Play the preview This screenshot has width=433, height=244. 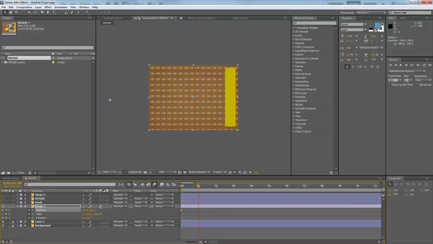click(401, 65)
